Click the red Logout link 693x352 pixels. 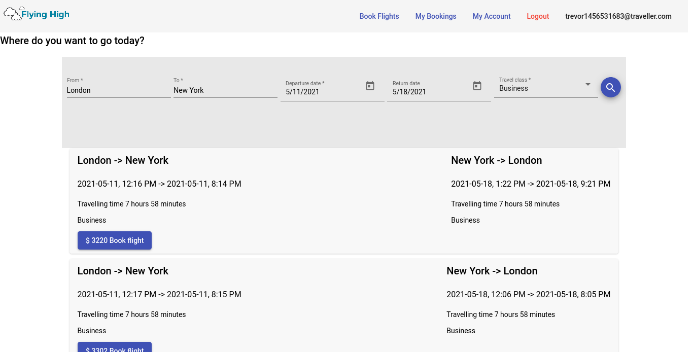click(x=538, y=16)
